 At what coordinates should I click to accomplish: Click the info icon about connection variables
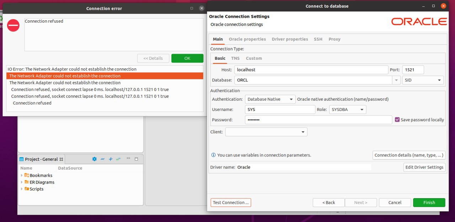pos(213,155)
